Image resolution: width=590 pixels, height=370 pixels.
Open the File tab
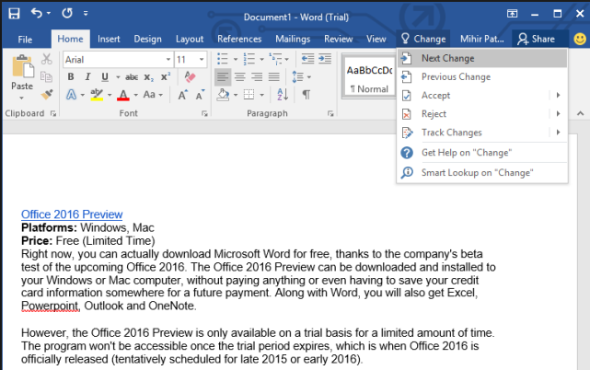click(25, 40)
